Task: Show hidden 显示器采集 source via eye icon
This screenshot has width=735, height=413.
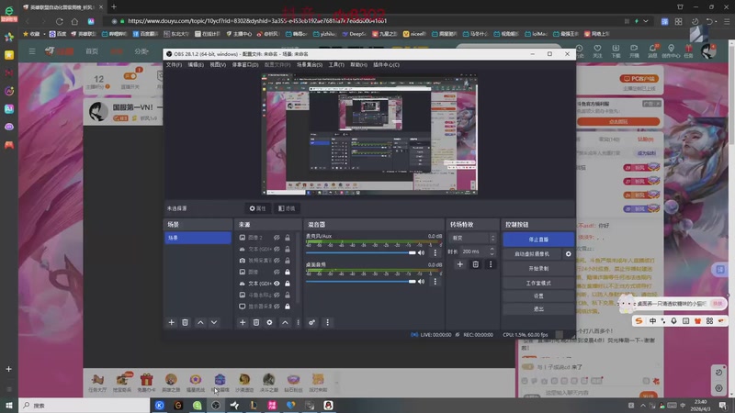Action: click(x=277, y=307)
